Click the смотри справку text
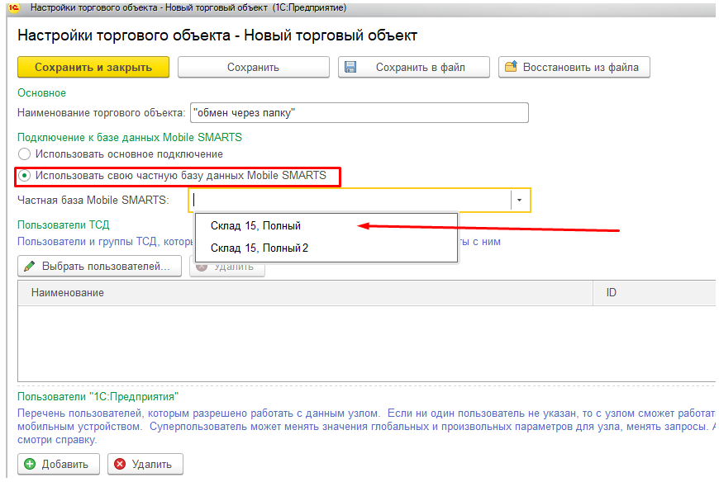719x482 pixels. (57, 440)
